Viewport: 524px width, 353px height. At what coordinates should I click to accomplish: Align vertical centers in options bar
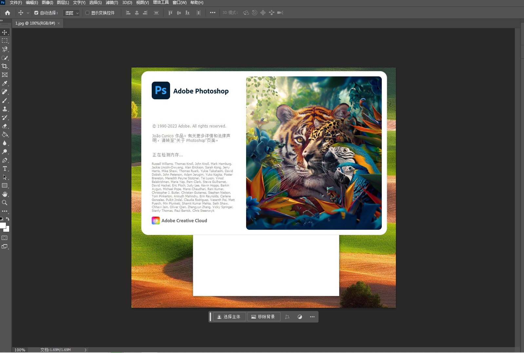coord(179,13)
